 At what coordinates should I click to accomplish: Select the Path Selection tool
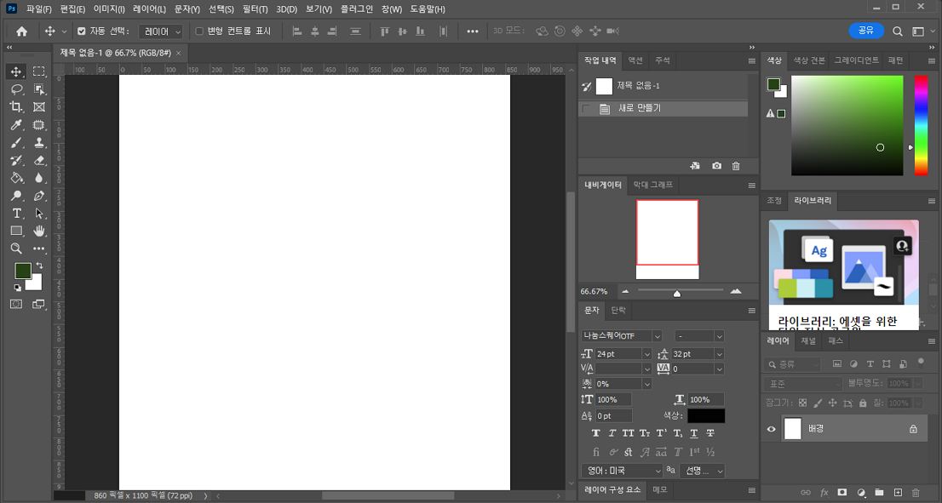[39, 213]
